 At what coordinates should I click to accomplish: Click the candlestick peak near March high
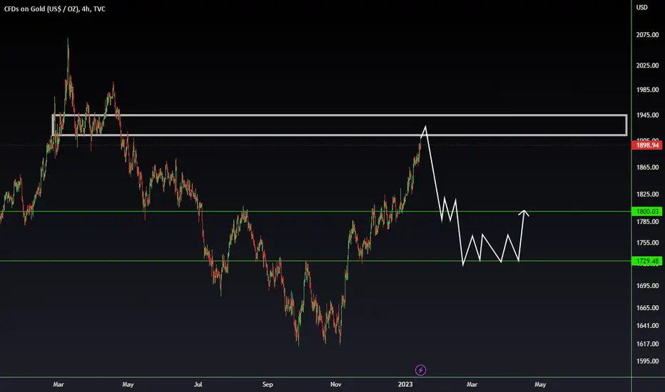coord(68,40)
